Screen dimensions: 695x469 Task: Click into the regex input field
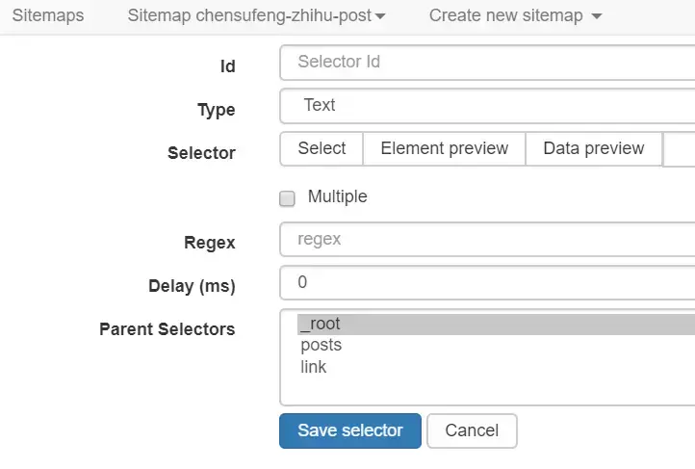486,240
